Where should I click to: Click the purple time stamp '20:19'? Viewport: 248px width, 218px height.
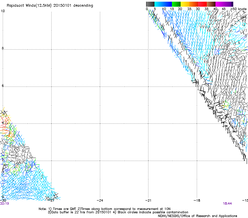pyautogui.click(x=4, y=203)
